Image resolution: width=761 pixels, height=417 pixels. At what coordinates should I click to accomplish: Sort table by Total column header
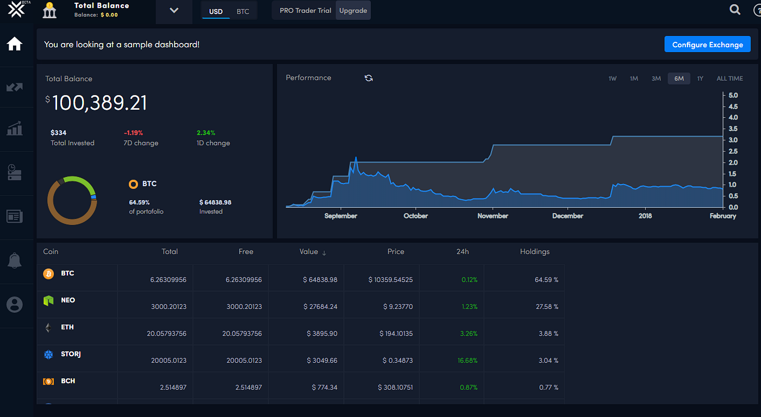click(x=170, y=252)
